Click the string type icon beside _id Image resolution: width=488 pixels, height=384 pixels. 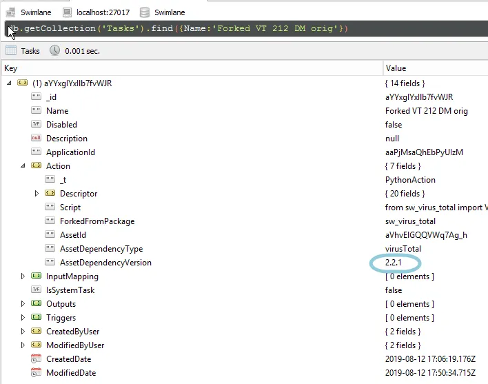(x=36, y=97)
